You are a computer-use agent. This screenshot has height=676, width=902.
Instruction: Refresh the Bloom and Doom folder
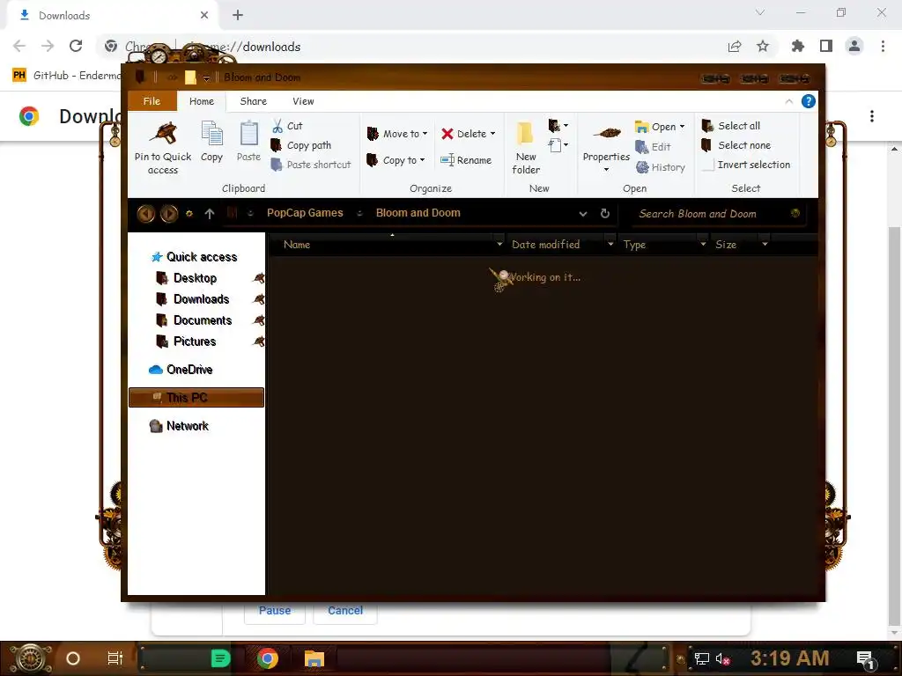pos(604,213)
